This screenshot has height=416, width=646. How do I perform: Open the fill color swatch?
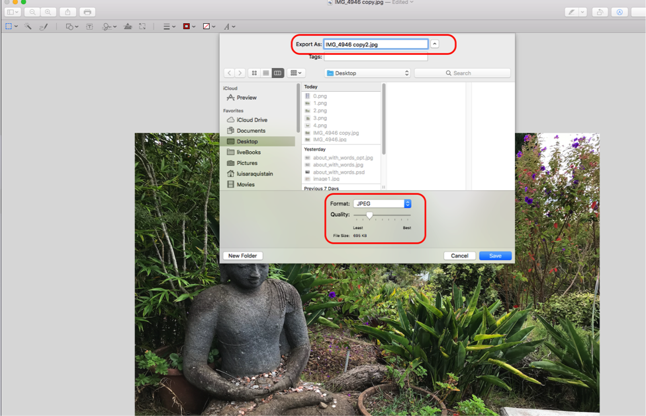[209, 26]
